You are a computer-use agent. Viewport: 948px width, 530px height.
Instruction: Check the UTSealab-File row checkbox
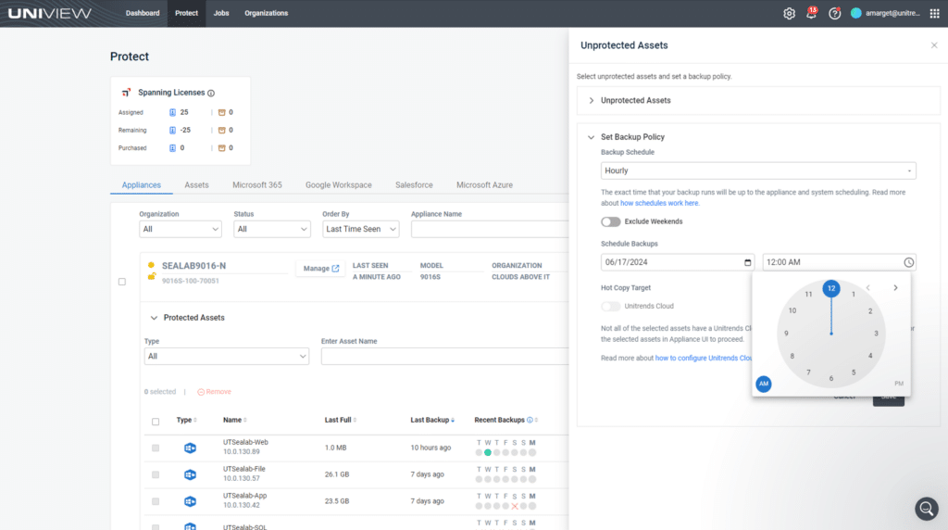click(x=156, y=475)
